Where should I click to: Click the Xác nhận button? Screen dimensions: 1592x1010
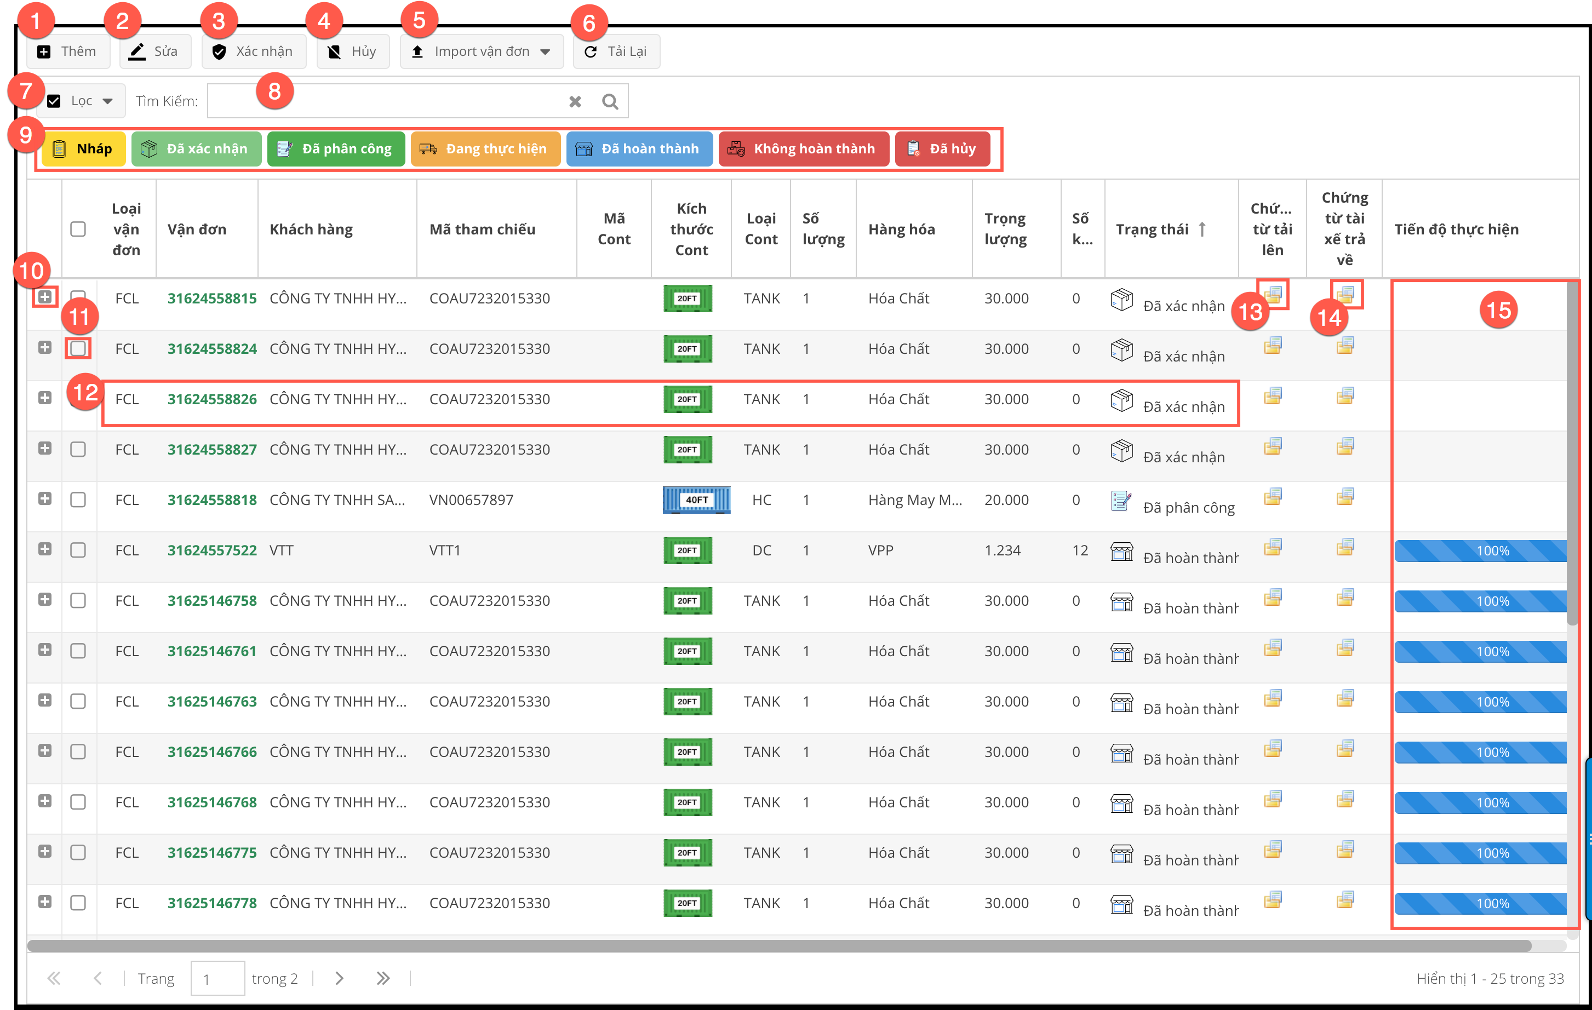tap(254, 51)
